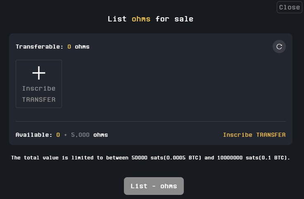Click the refresh transferable balance icon
The image size is (304, 199).
279,47
